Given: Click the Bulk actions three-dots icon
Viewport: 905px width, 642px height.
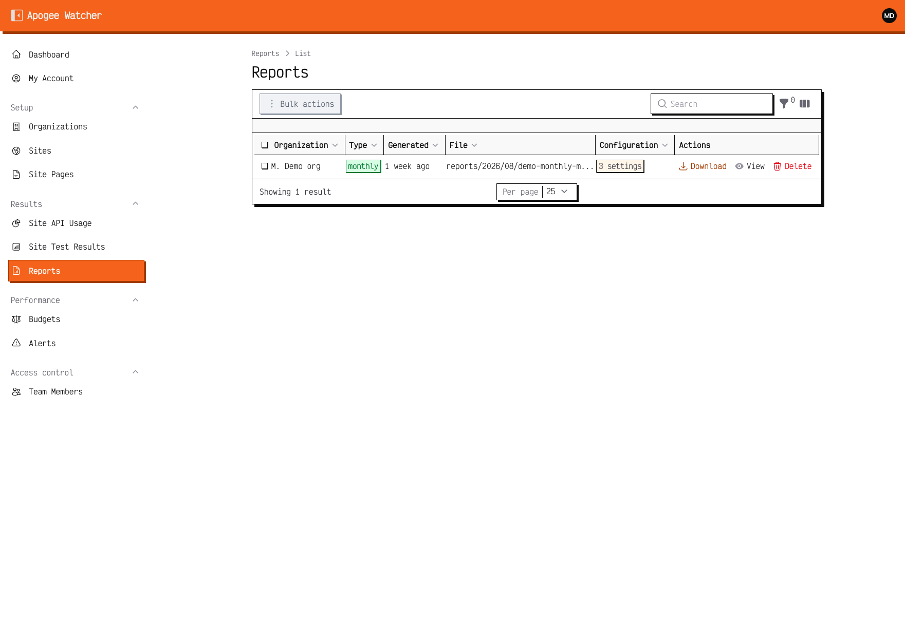Looking at the screenshot, I should tap(272, 104).
